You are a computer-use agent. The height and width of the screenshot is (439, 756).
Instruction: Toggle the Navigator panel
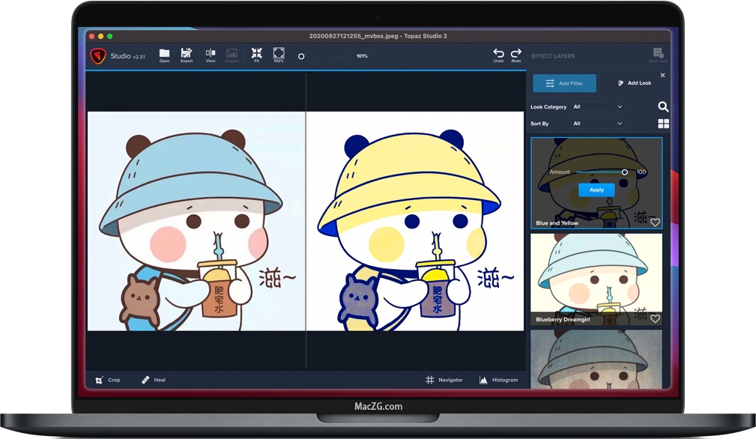click(444, 380)
